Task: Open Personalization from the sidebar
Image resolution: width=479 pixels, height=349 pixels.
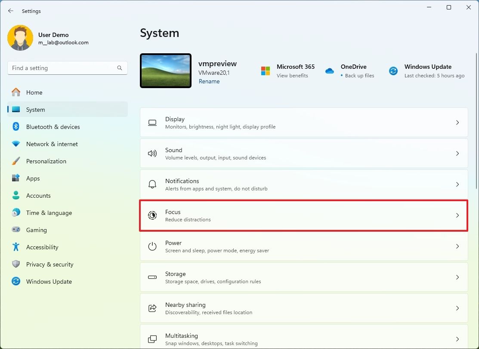Action: click(x=46, y=161)
